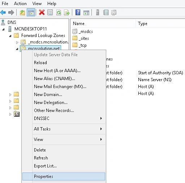Expand the last tree node below the folders

coord(10,114)
